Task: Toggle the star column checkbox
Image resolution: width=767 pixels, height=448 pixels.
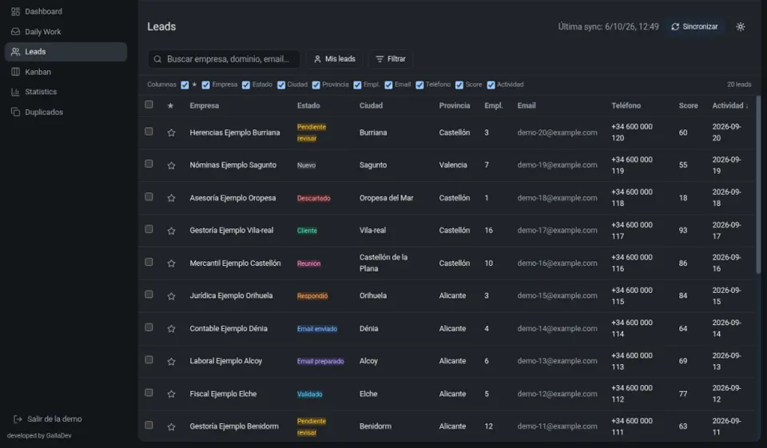Action: [x=185, y=85]
